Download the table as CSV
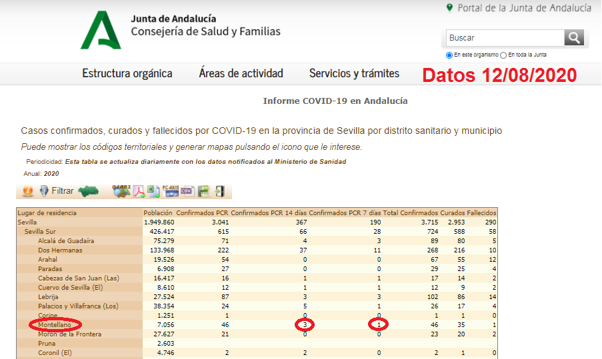This screenshot has width=602, height=359. pyautogui.click(x=188, y=191)
